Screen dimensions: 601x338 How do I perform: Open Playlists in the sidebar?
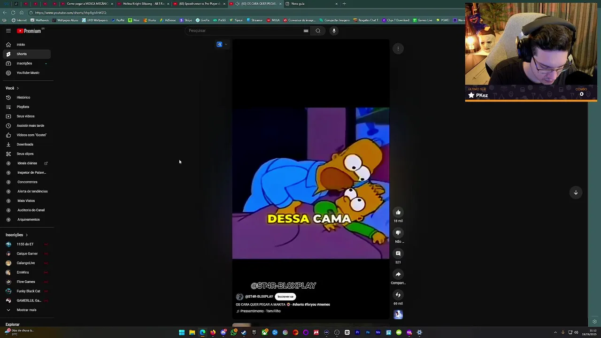27,107
